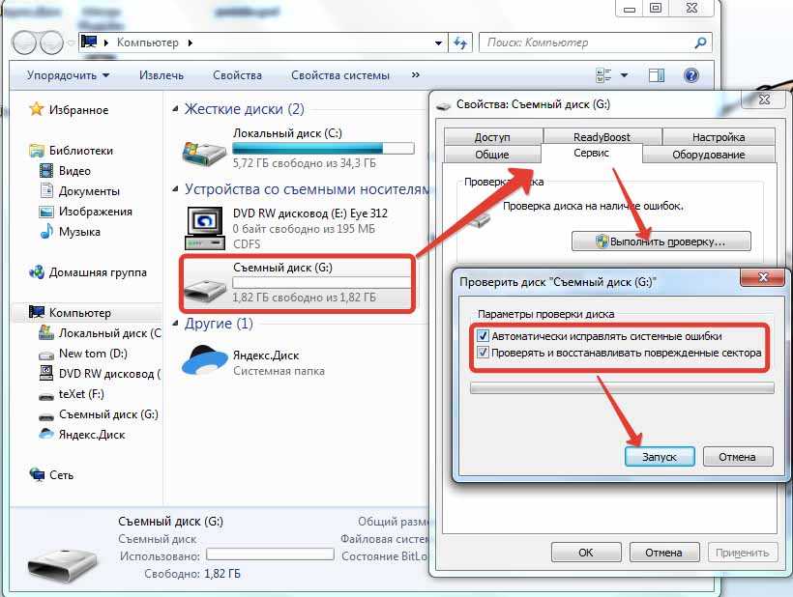This screenshot has height=597, width=793.
Task: Click the arrow after Компьютер in breadcrumb
Action: point(191,43)
